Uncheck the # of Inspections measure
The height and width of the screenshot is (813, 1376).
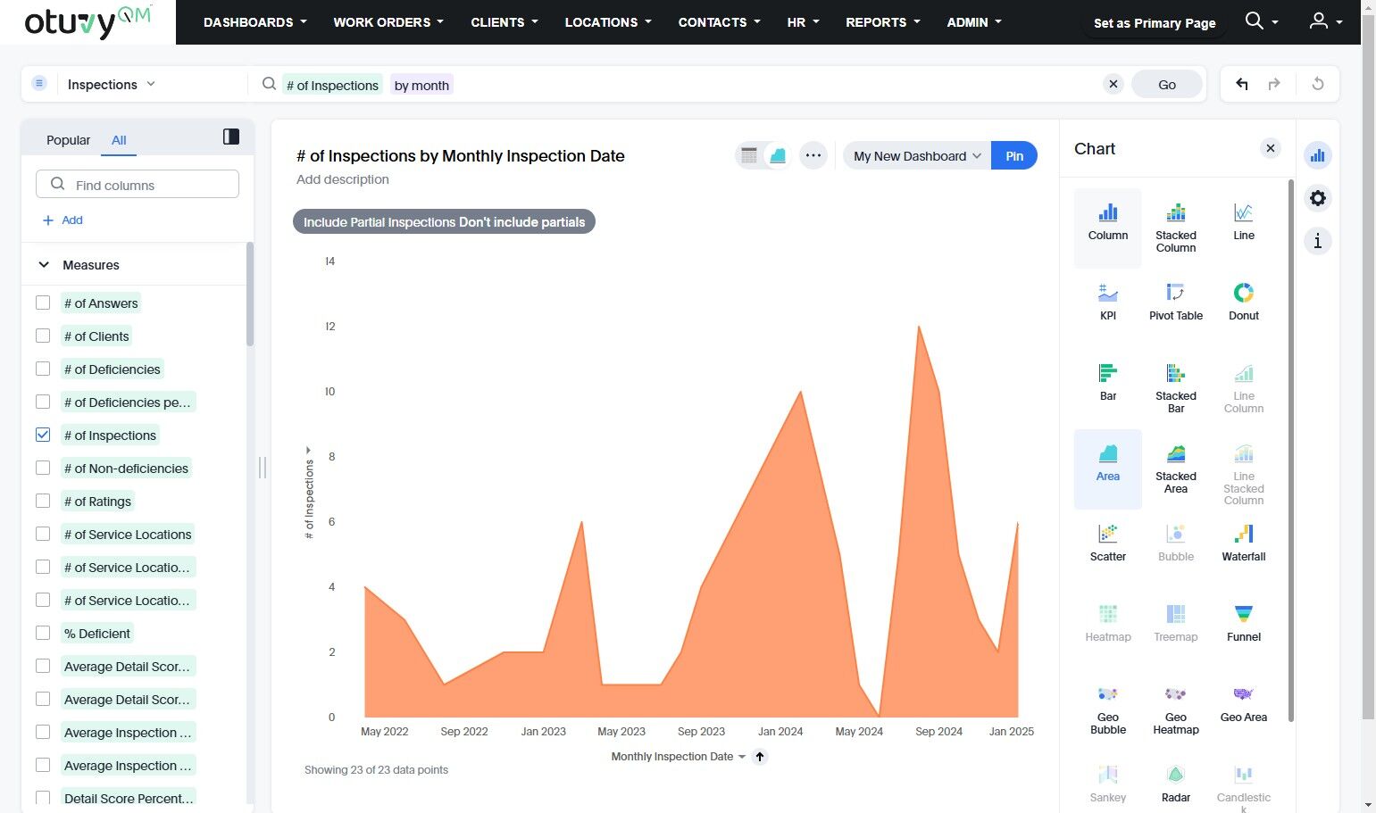(x=43, y=435)
